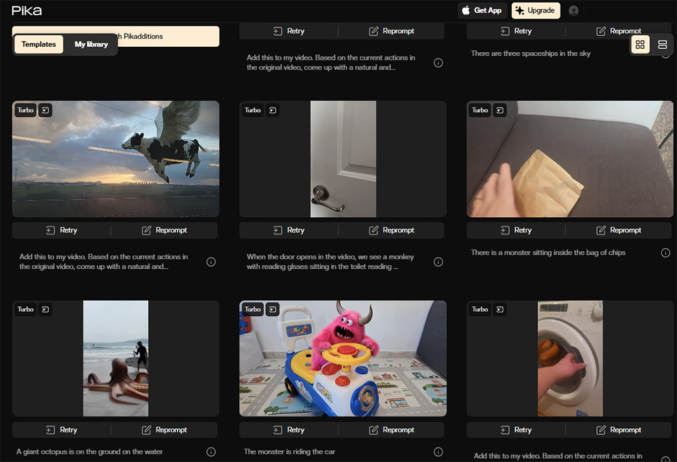677x462 pixels.
Task: Switch to the My library tab
Action: tap(91, 44)
